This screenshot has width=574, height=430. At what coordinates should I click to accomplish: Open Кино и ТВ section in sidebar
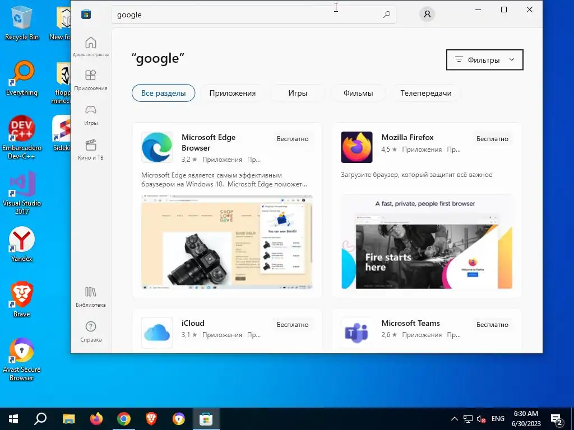(90, 149)
